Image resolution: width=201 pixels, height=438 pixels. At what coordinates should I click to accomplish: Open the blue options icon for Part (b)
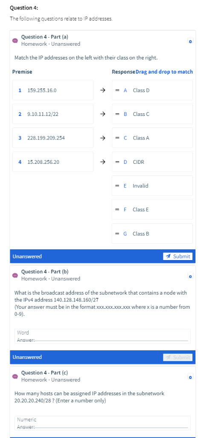(190, 276)
